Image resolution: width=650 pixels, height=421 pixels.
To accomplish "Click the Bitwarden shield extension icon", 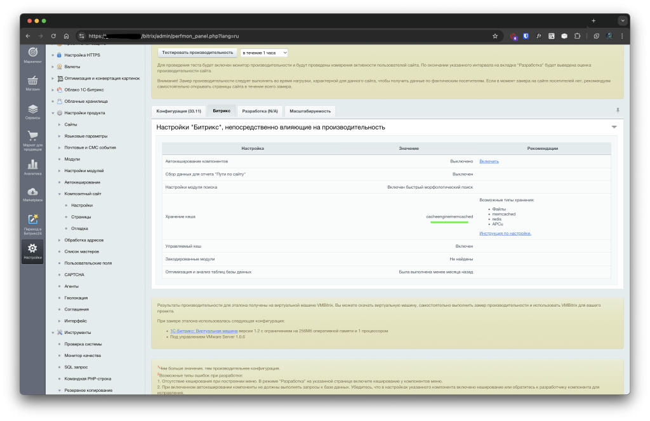I will click(526, 36).
